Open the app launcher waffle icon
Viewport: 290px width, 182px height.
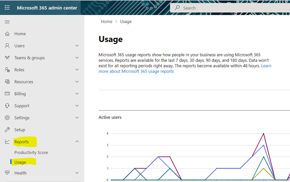click(x=7, y=7)
